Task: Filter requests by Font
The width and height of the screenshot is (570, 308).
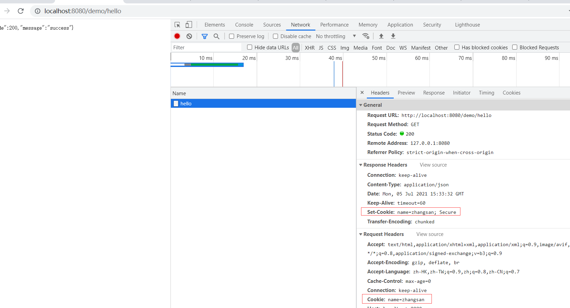Action: click(377, 48)
